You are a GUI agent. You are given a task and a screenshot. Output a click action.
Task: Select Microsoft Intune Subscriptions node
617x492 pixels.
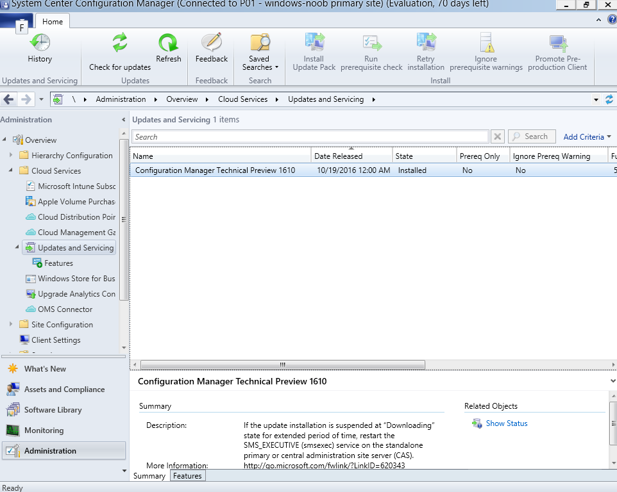coord(71,186)
